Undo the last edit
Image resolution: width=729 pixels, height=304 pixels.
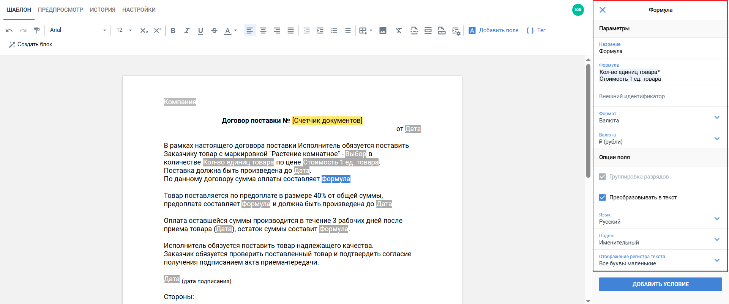coord(9,30)
